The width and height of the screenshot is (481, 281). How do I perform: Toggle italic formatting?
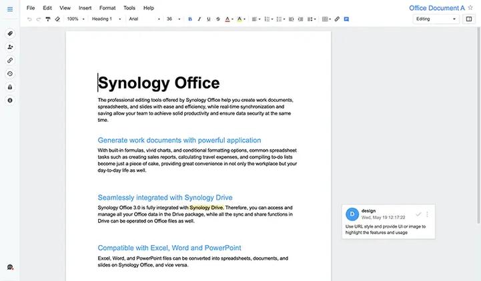[199, 19]
